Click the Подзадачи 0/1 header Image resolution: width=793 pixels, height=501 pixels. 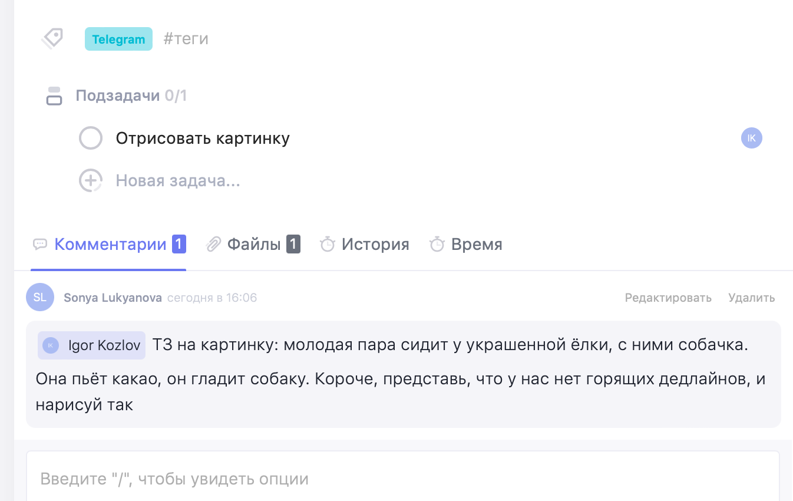point(131,95)
